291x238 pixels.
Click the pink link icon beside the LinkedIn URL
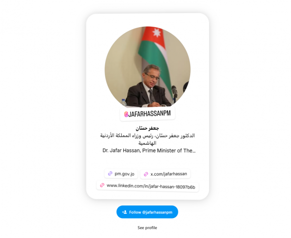(102, 185)
